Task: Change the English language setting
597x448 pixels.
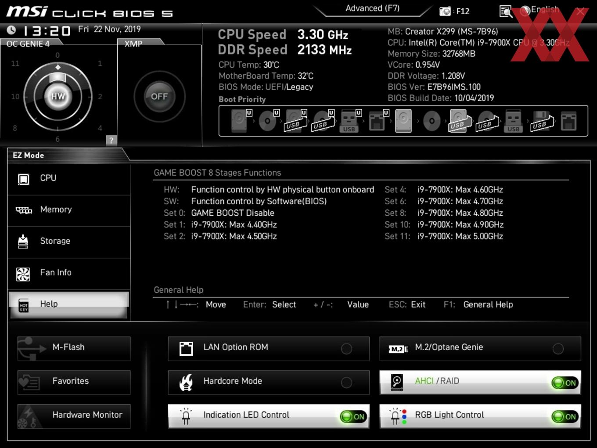Action: pos(545,9)
